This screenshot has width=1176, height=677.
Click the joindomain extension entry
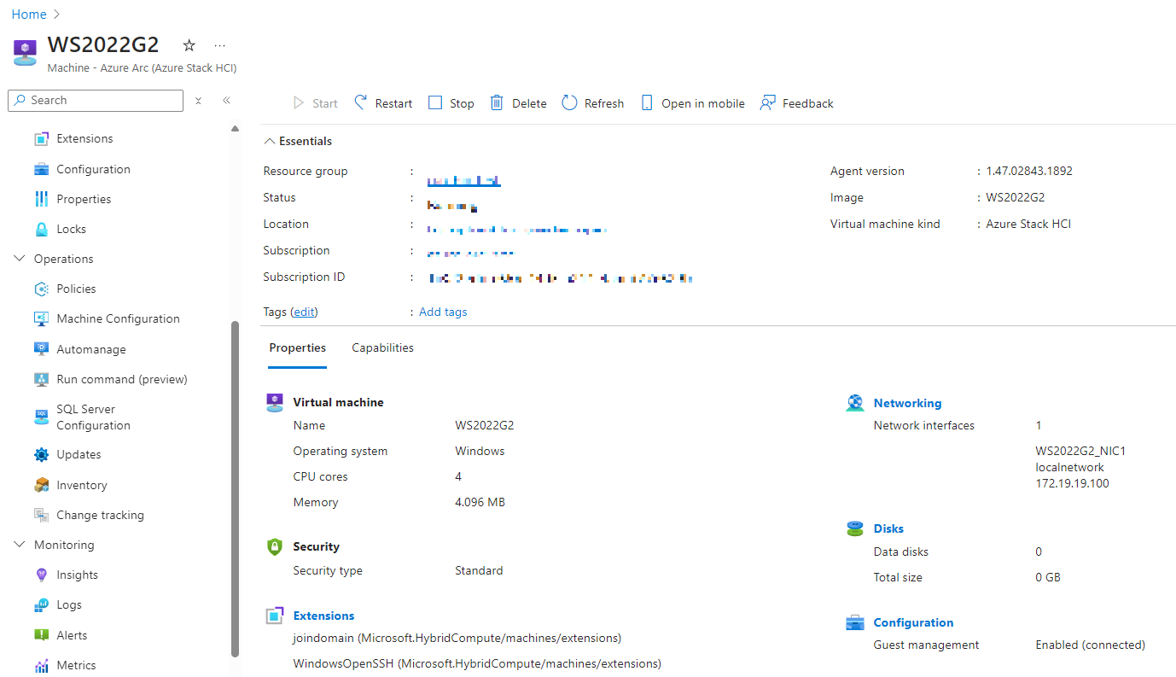click(x=457, y=638)
